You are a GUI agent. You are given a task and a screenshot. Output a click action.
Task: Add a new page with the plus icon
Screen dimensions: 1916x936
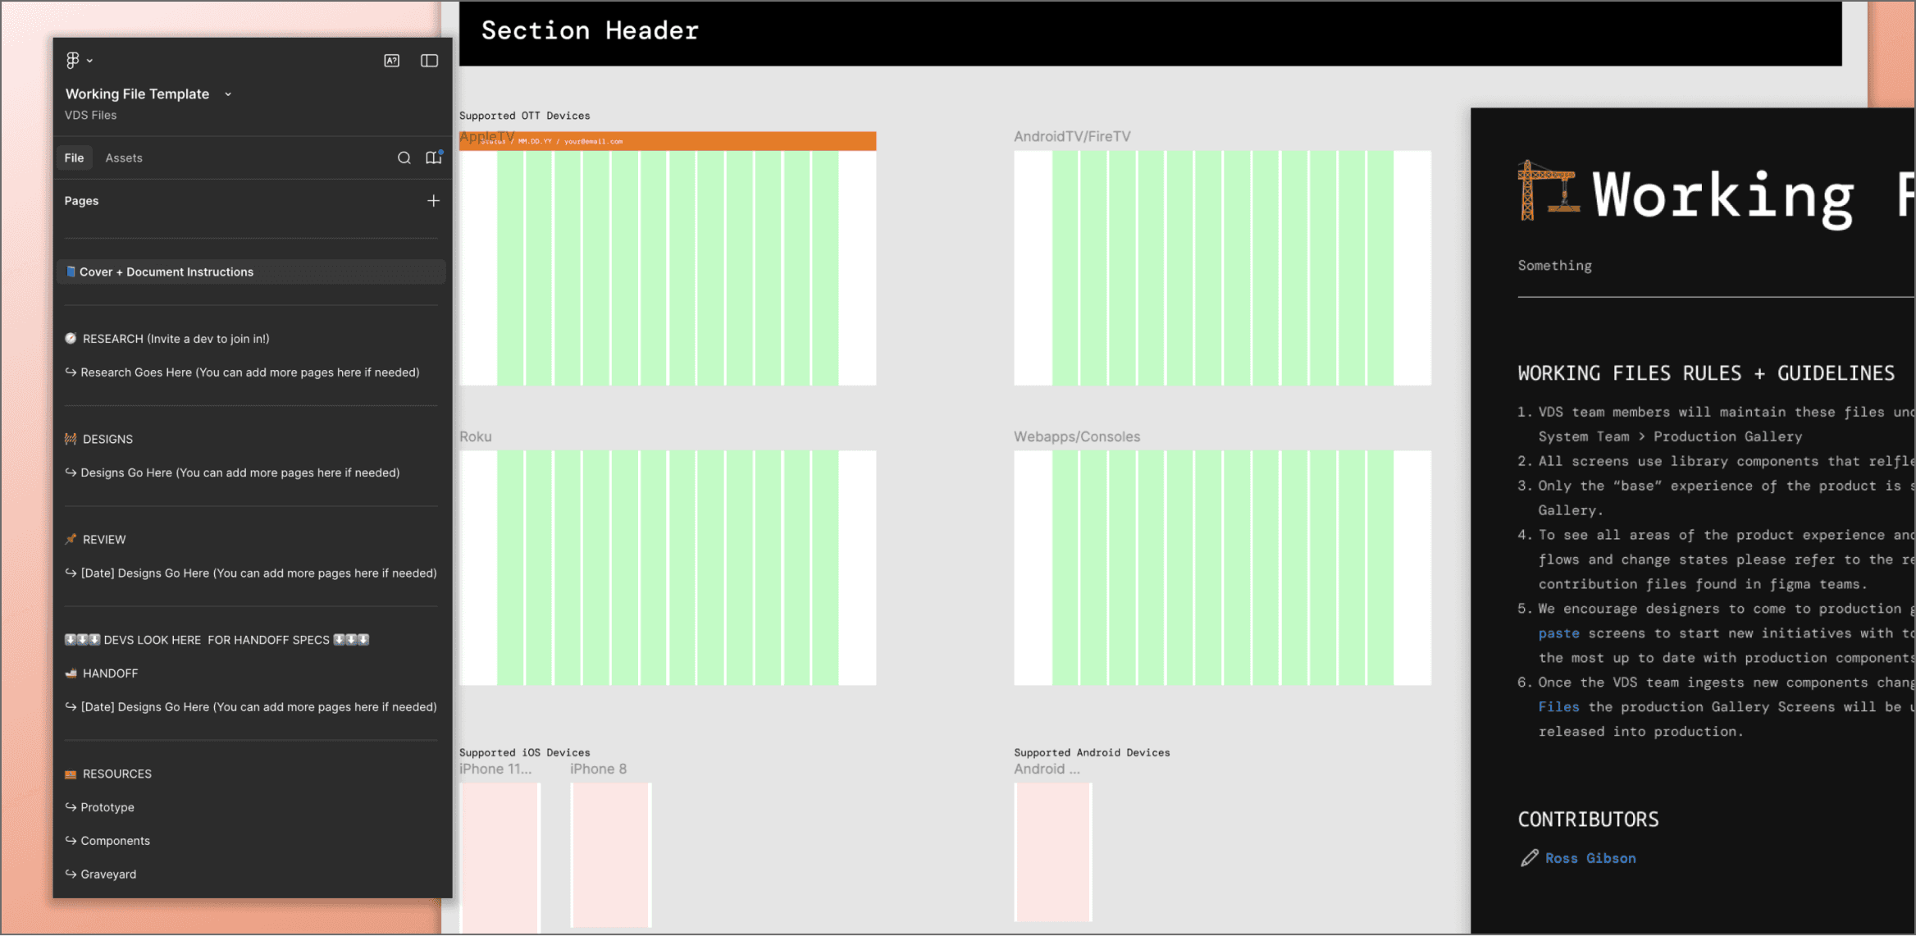coord(433,201)
